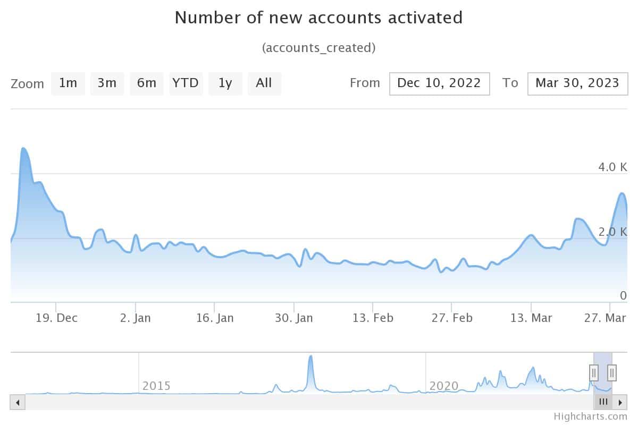Click the mid-December peak on the chart
This screenshot has height=425, width=638.
click(23, 149)
